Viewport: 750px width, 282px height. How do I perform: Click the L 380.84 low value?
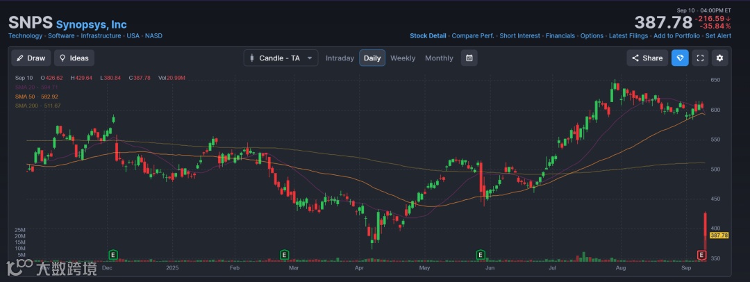110,78
